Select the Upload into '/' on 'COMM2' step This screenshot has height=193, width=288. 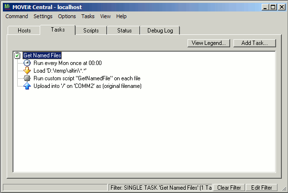(x=88, y=86)
